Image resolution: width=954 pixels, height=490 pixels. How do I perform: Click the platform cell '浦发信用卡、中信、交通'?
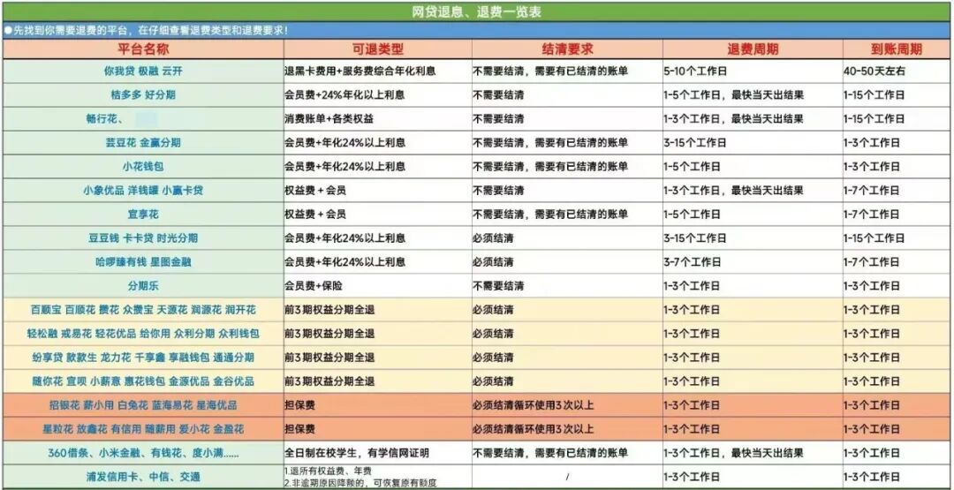pyautogui.click(x=143, y=478)
